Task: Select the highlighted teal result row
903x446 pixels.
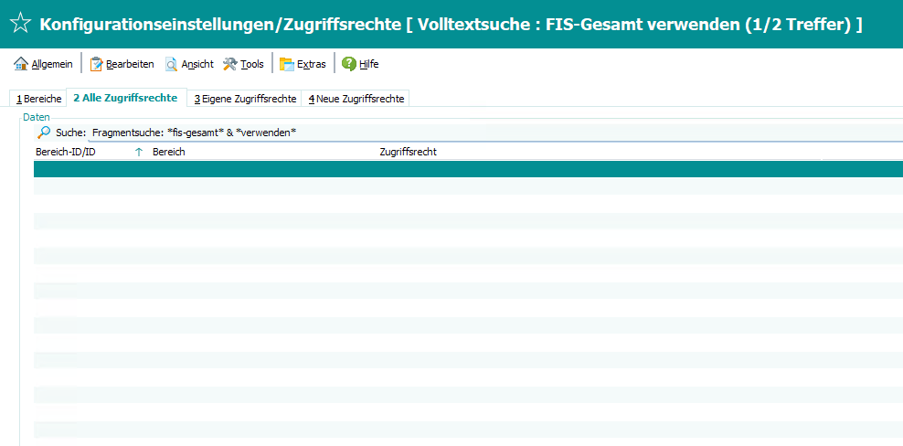Action: click(457, 168)
